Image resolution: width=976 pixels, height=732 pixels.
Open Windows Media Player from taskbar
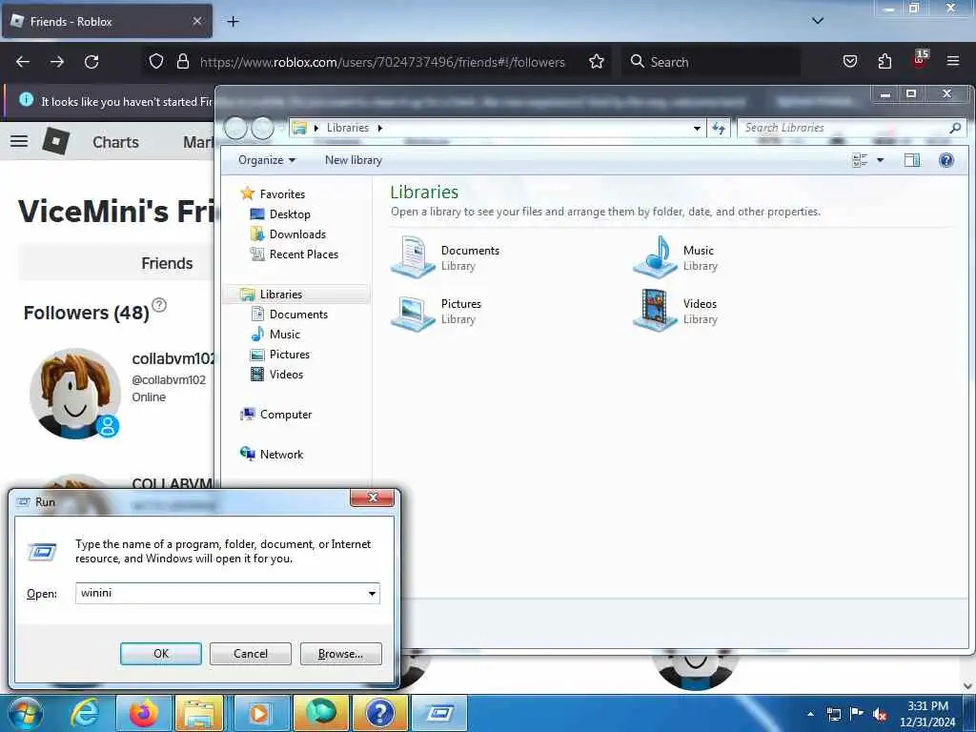tap(261, 713)
